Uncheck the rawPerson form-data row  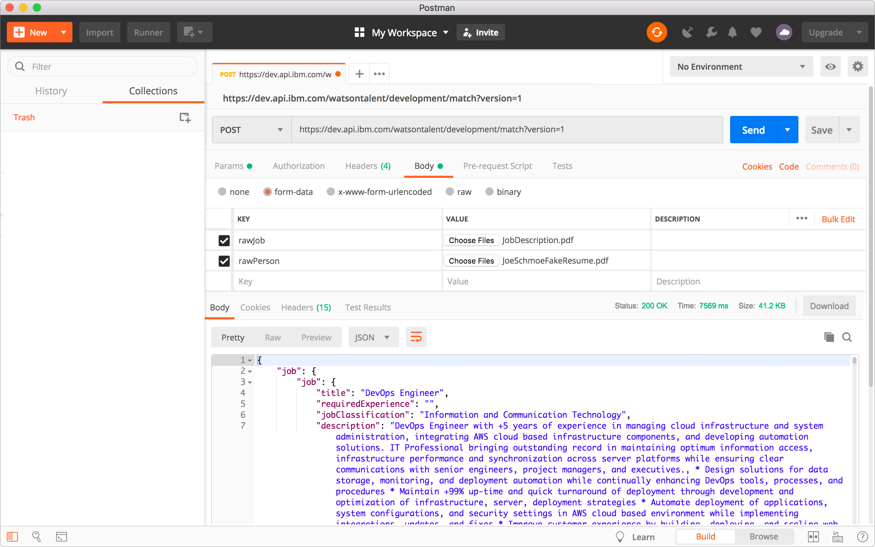[224, 261]
